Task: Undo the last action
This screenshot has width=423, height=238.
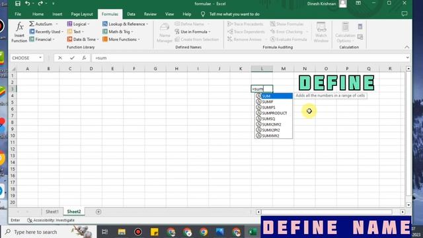Action: click(27, 3)
